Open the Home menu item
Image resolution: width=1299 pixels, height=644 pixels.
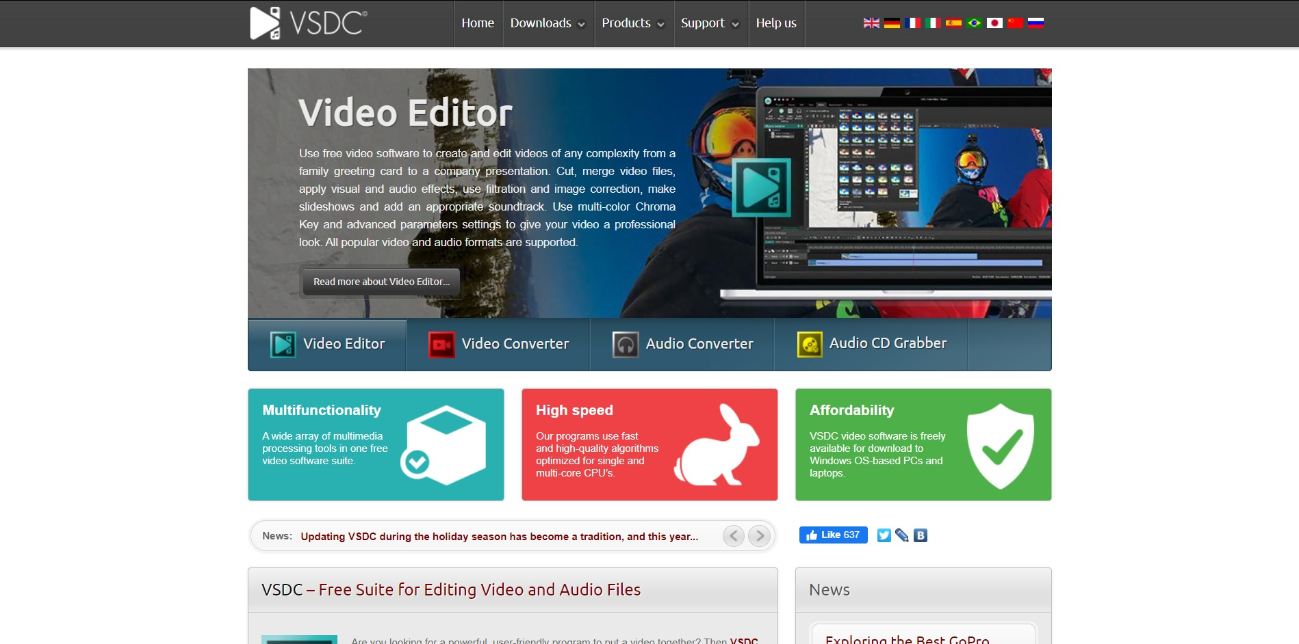pyautogui.click(x=478, y=23)
